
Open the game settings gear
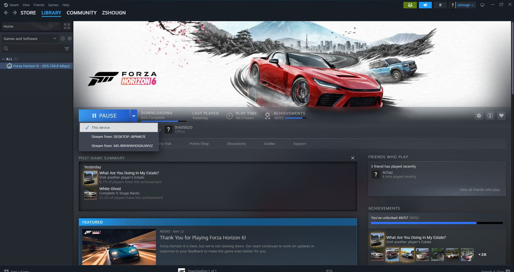pyautogui.click(x=479, y=116)
